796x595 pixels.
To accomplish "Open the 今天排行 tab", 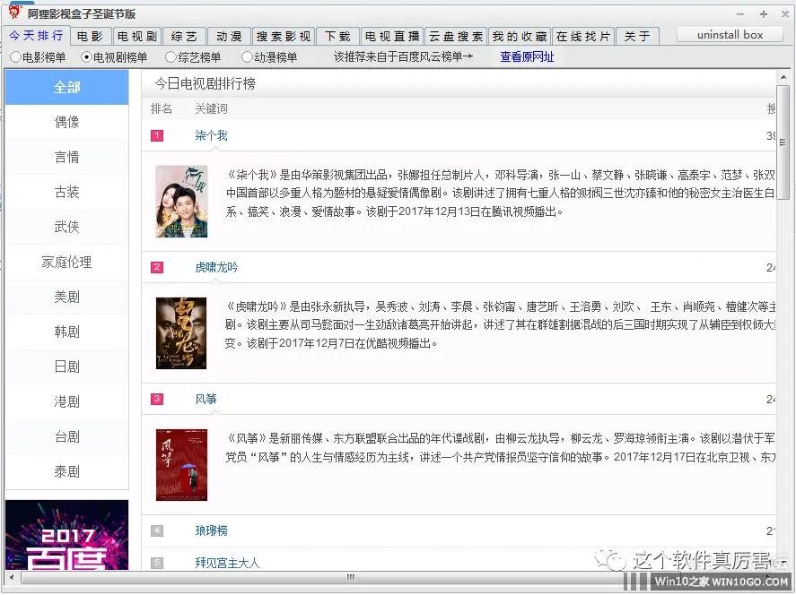I will (x=37, y=36).
